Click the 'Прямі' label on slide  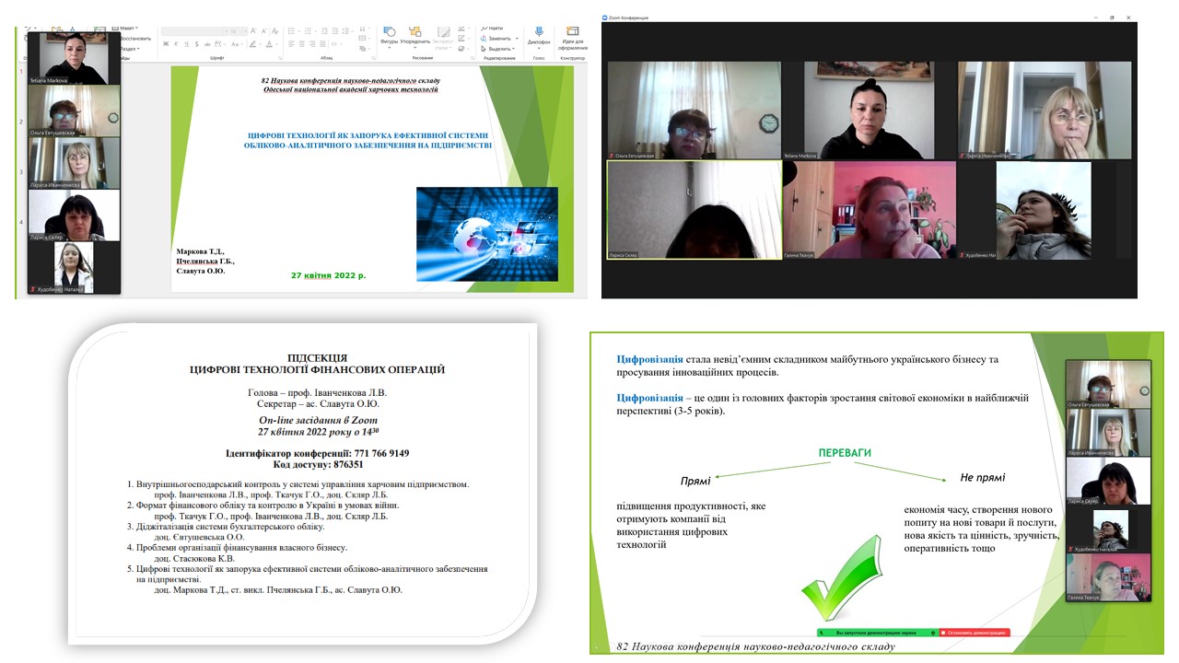(x=695, y=482)
